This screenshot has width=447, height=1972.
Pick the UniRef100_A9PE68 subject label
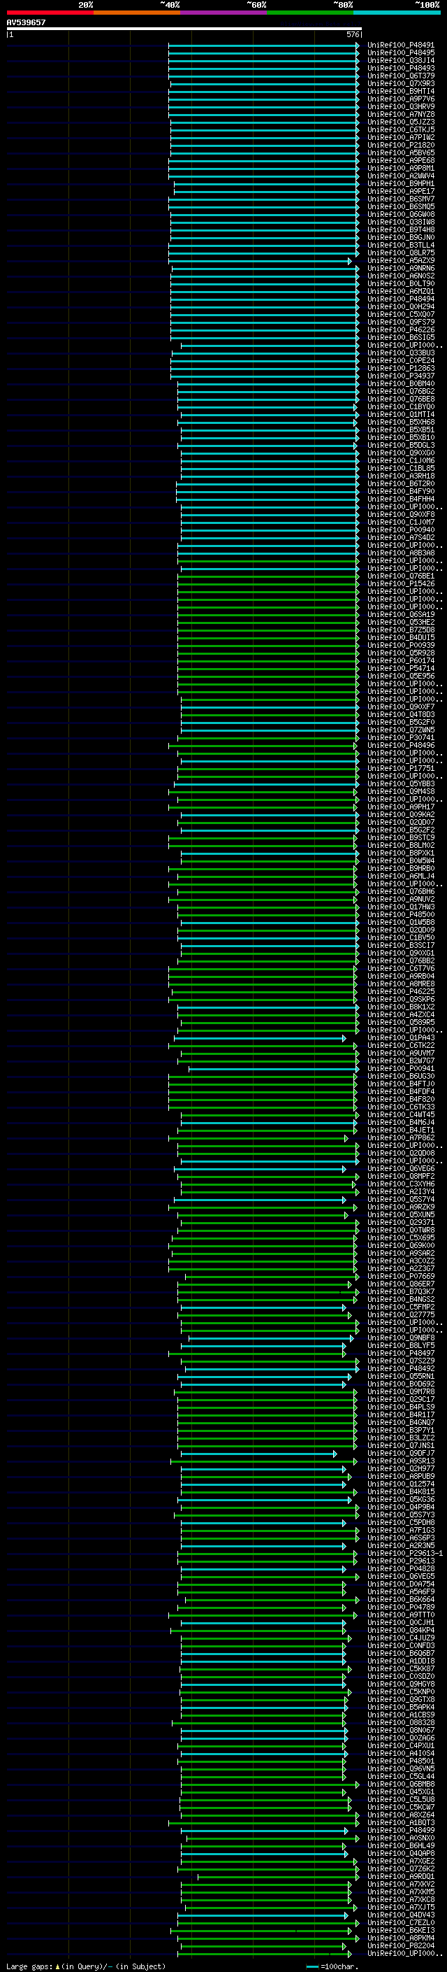point(401,160)
